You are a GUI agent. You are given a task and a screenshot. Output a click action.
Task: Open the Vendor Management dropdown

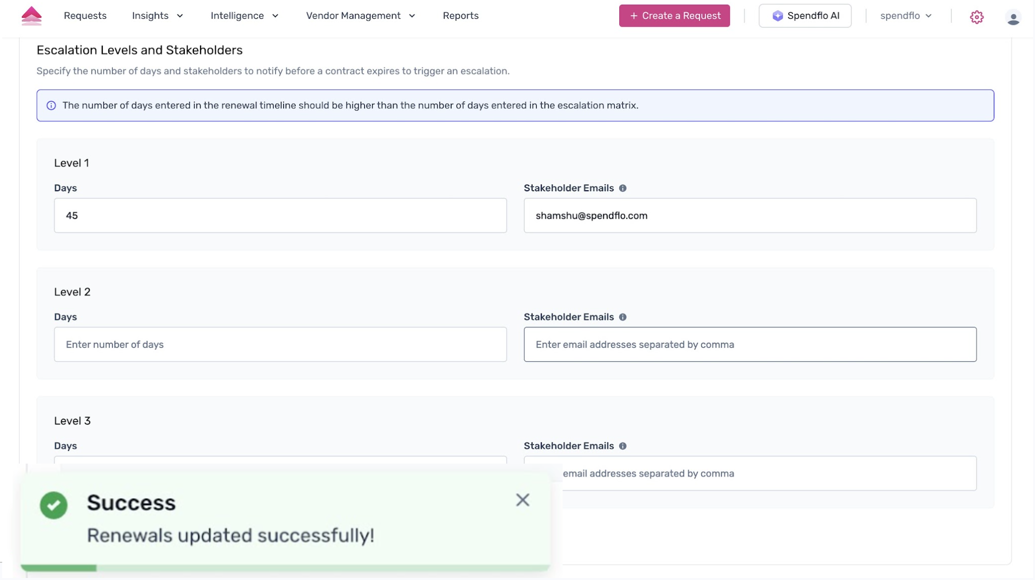click(x=360, y=16)
